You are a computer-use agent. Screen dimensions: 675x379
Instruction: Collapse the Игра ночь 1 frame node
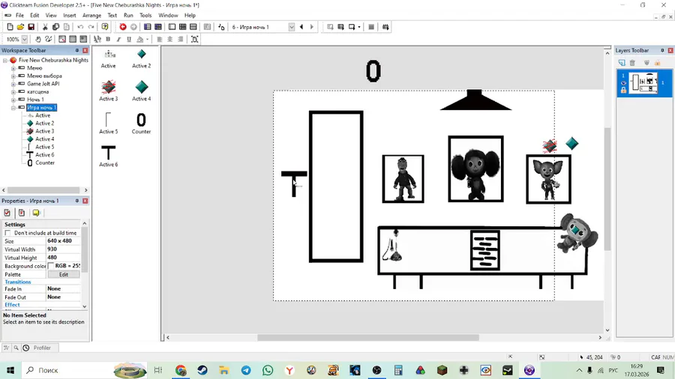point(13,107)
